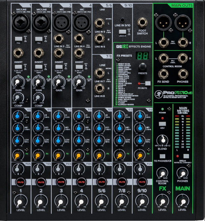Viewport: 205px width, 221px height.
Task: Toggle the Hi-Z switch on channel 2
Action: pos(39,39)
